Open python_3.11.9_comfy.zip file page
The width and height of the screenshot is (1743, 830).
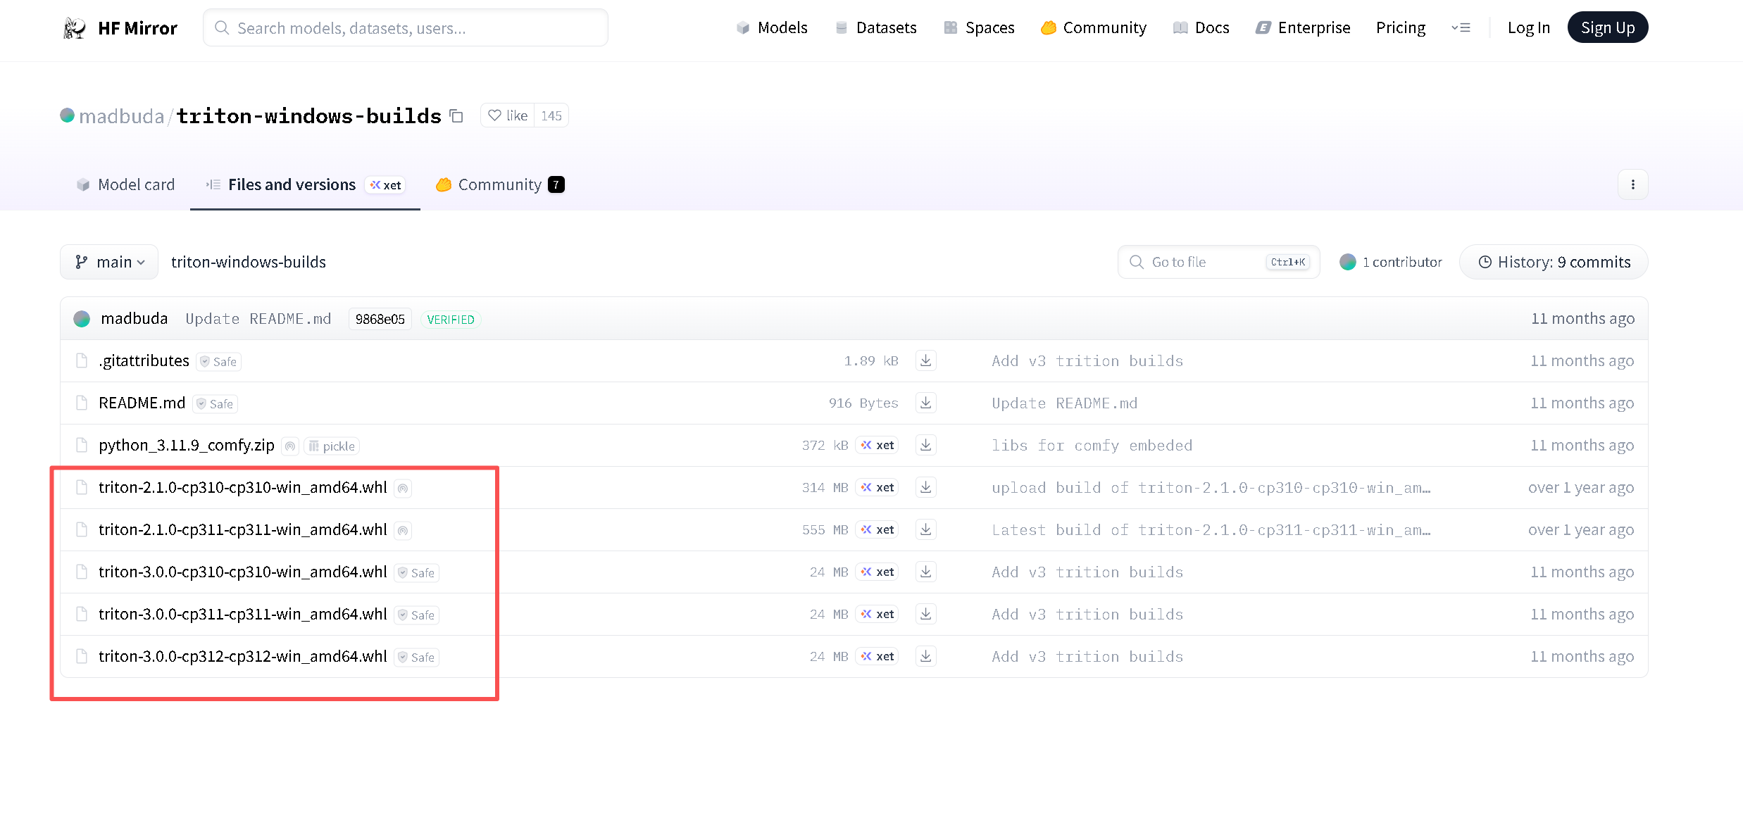[x=187, y=445]
